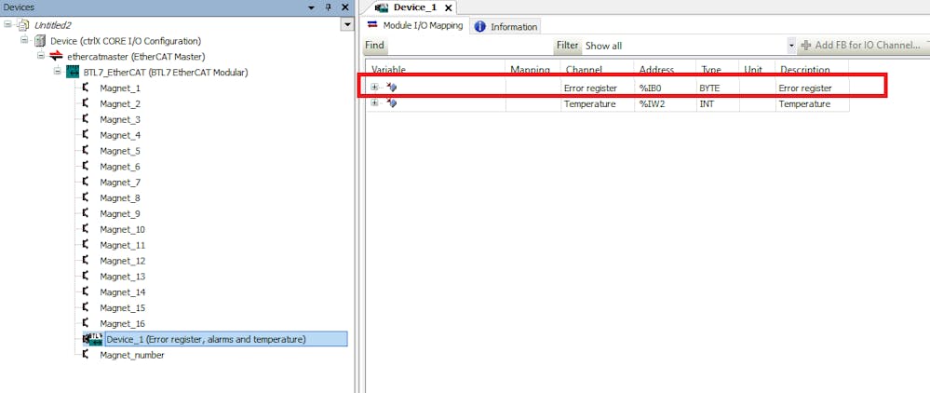Click the BTL7_EtherCAT slave device icon
The width and height of the screenshot is (930, 393).
(74, 73)
